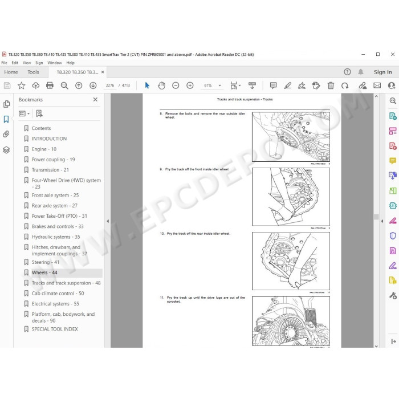This screenshot has width=399, height=399.
Task: Open Comment tool in right pane
Action: [393, 161]
